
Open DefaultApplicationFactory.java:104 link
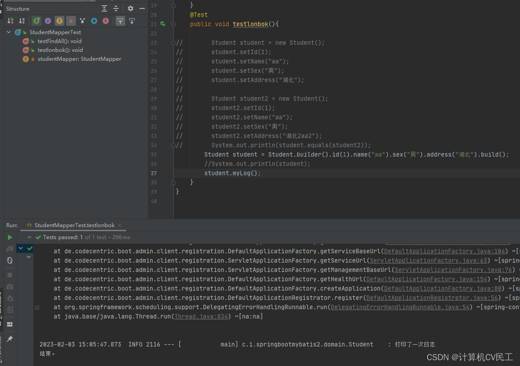click(445, 251)
